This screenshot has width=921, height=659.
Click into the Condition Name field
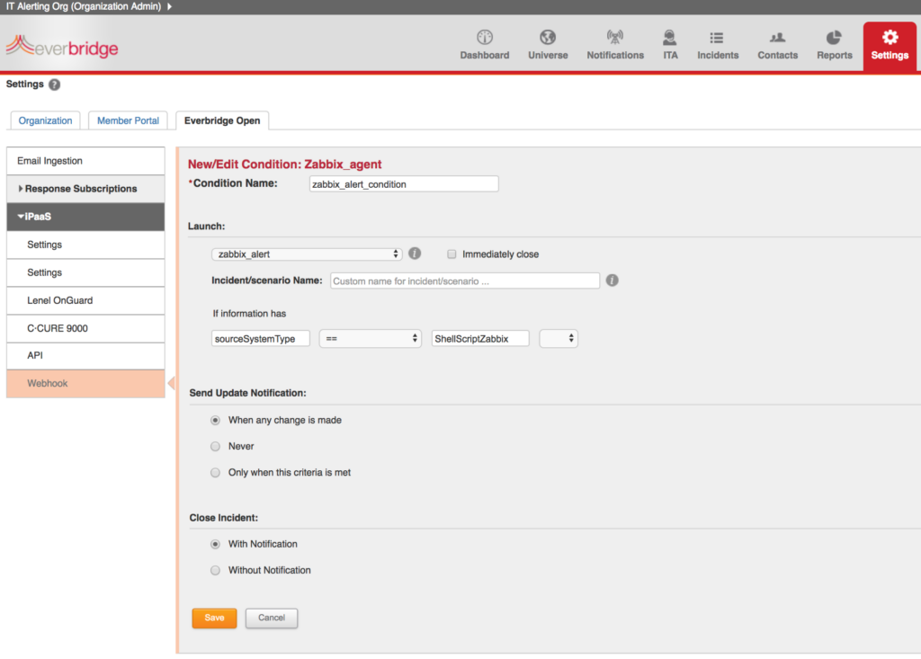[404, 183]
